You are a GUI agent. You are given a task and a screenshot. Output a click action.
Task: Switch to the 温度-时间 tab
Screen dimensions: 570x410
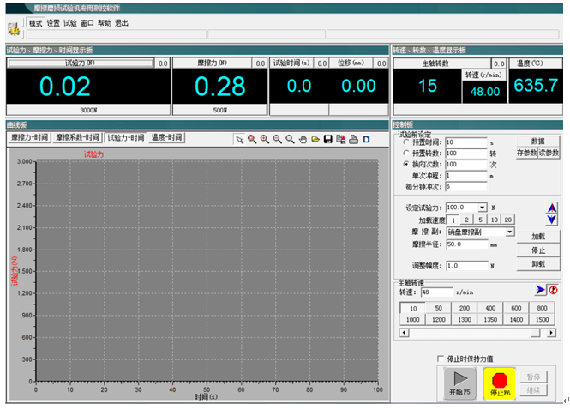pos(166,137)
